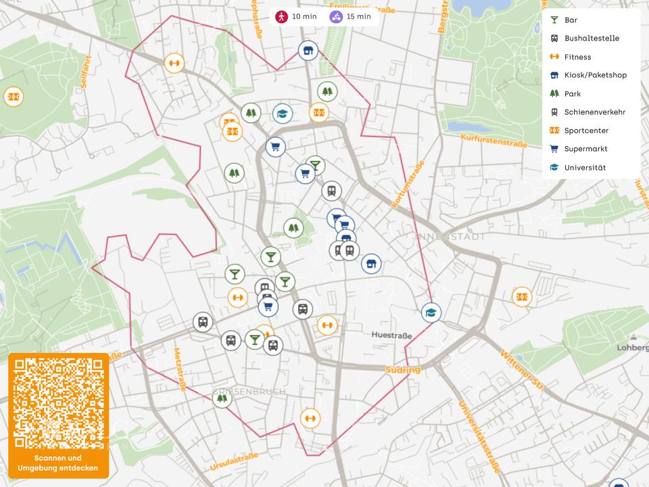Click the Sportcenter legend label
The height and width of the screenshot is (487, 649).
click(586, 131)
